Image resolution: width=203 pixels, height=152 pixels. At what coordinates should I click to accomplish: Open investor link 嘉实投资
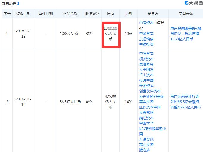point(146,102)
